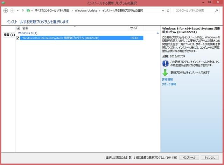224x165 pixels.
Task: Click the Windows Update icon in address bar
Action: coord(28,11)
